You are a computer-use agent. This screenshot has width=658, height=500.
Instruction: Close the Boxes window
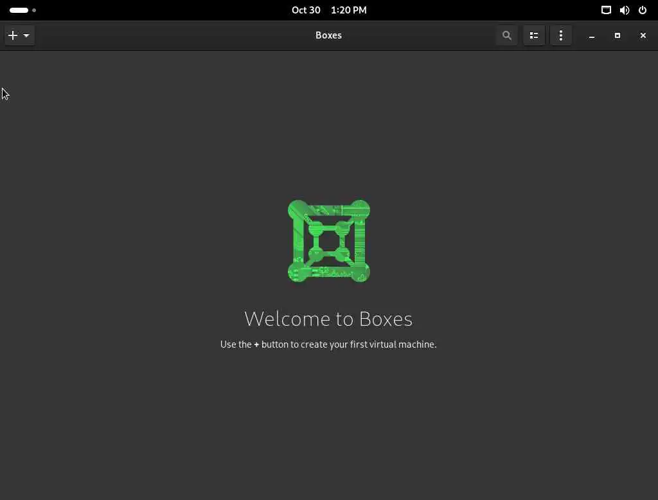643,36
